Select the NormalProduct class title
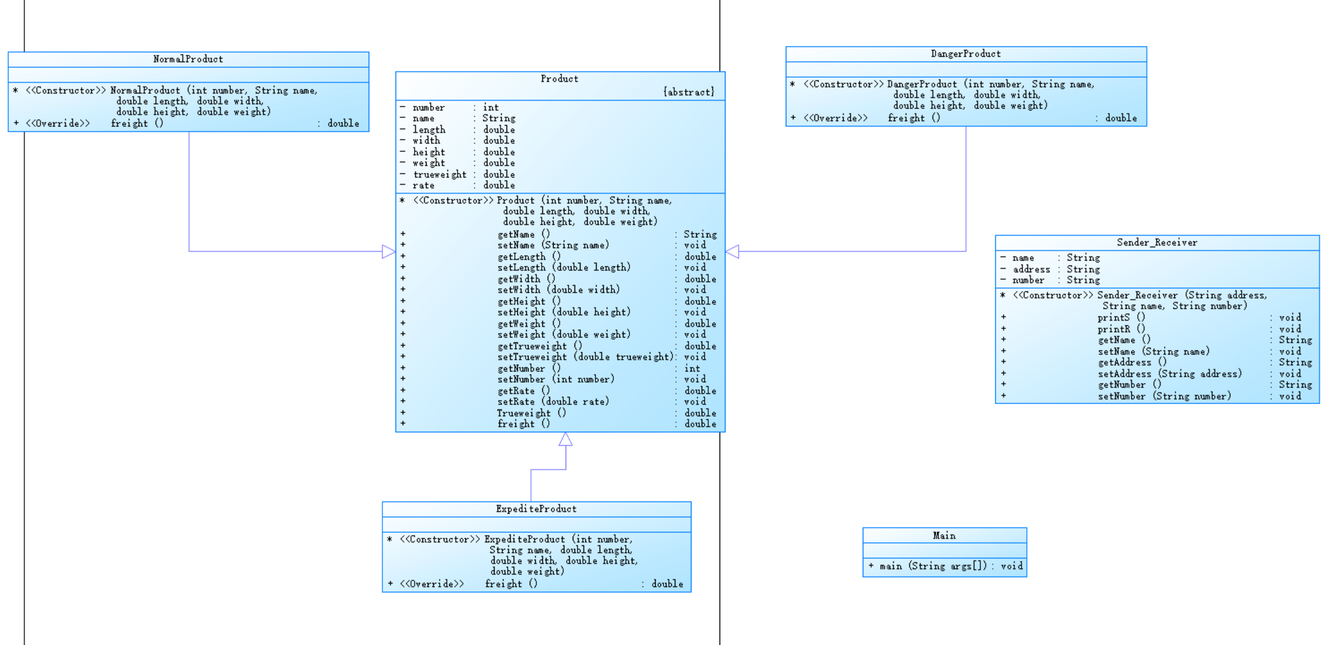This screenshot has height=645, width=1340. 188,59
